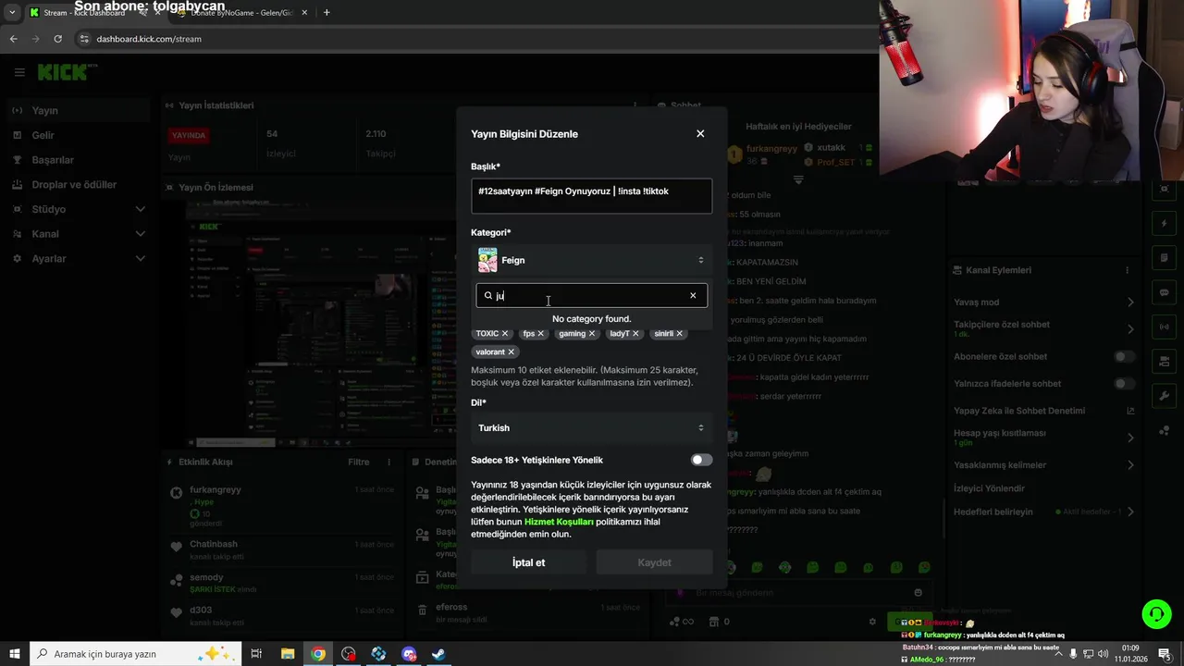Open the green headset support button
This screenshot has height=666, width=1184.
coord(1155,613)
